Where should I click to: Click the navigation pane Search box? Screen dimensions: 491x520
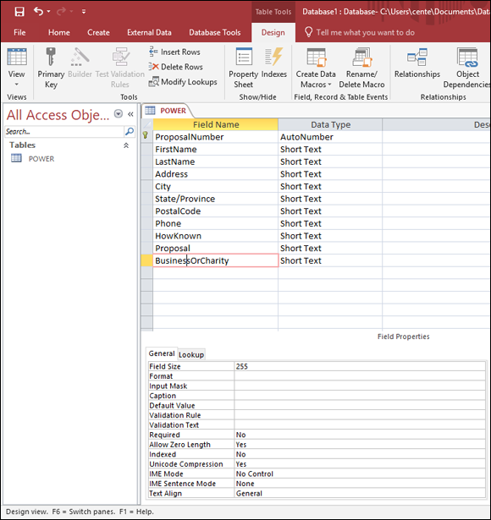64,132
